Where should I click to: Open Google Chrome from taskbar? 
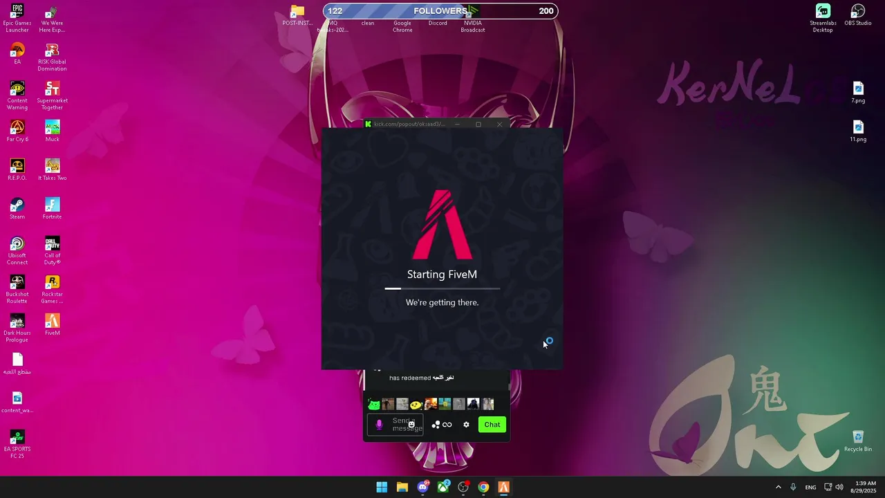point(483,487)
